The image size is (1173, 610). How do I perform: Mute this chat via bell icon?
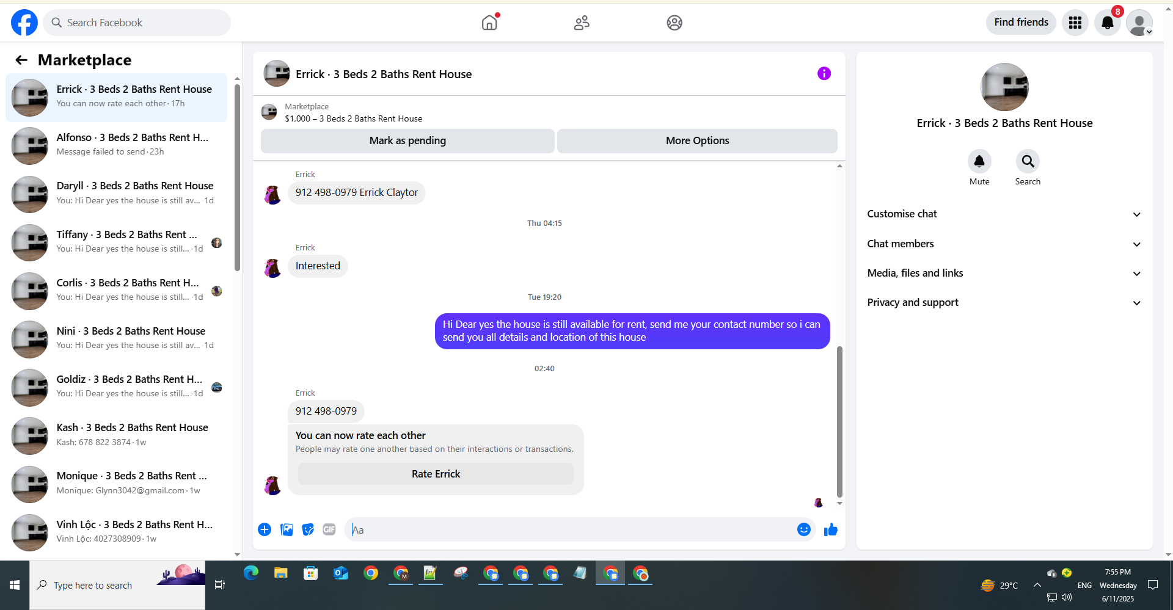[x=979, y=161]
